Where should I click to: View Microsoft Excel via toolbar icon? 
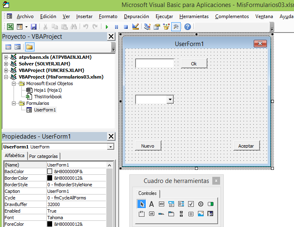10,27
